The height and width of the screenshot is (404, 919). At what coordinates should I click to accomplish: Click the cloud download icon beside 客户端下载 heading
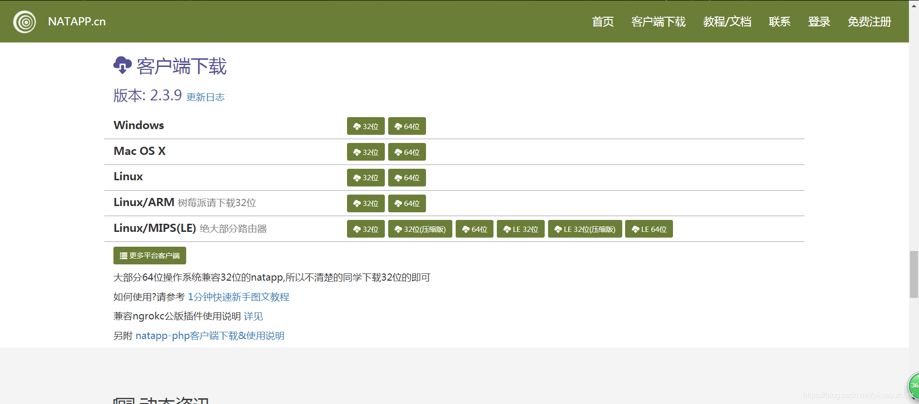tap(123, 66)
